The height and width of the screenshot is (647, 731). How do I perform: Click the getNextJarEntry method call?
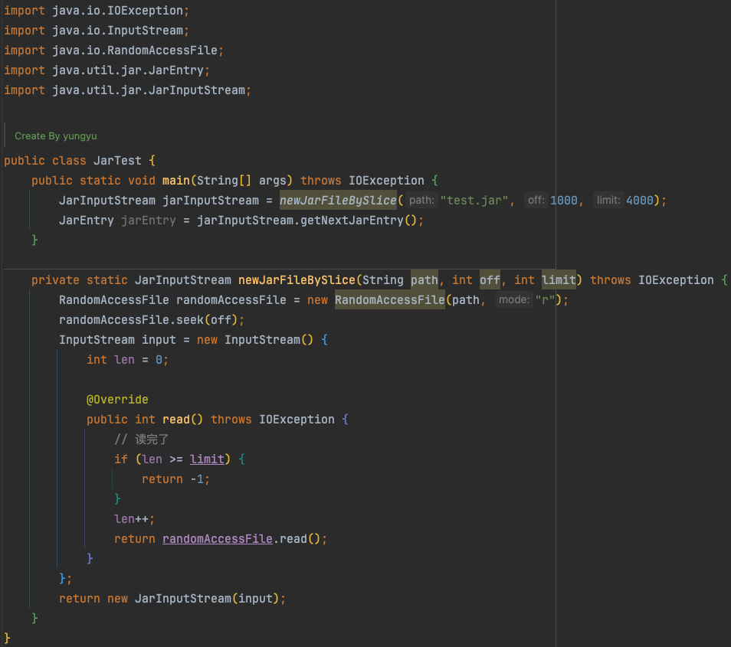tap(352, 221)
